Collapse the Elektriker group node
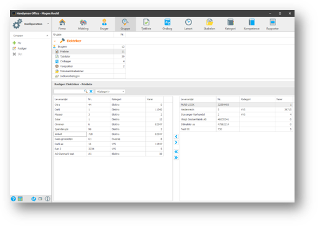The width and height of the screenshot is (318, 226). click(55, 41)
